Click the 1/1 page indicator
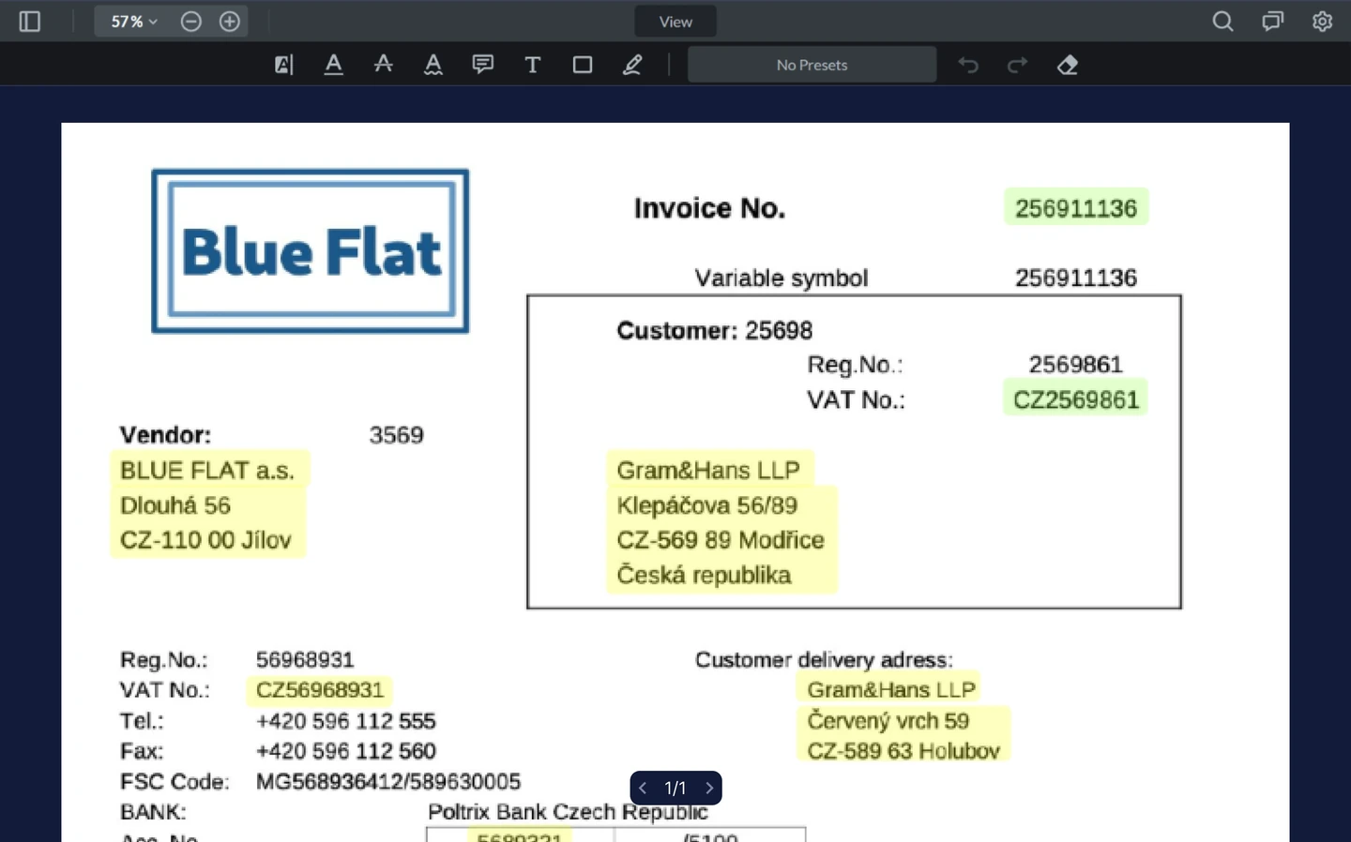The image size is (1351, 842). coord(675,788)
